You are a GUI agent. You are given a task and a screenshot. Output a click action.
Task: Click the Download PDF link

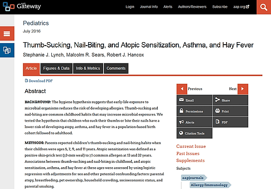click(x=41, y=81)
